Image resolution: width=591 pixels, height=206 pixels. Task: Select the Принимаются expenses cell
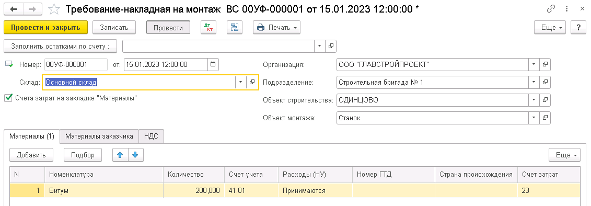[x=315, y=190]
